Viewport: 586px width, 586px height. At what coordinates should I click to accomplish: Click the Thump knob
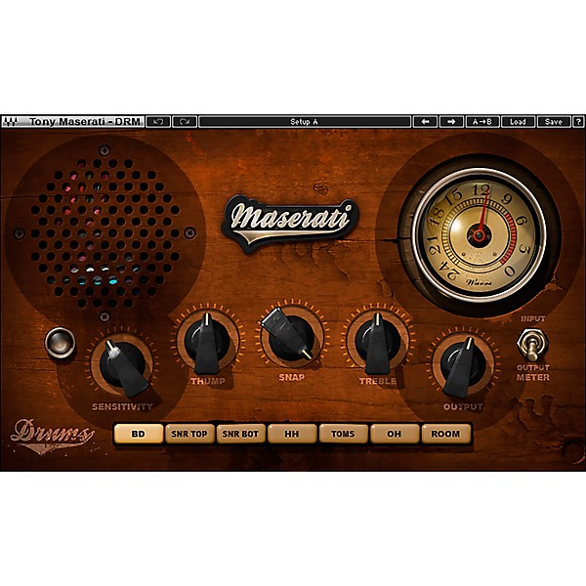(207, 341)
